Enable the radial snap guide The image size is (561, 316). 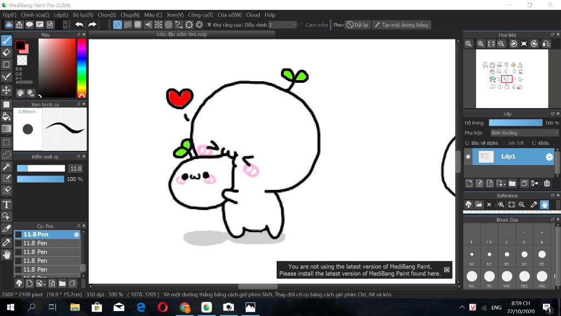tap(158, 25)
